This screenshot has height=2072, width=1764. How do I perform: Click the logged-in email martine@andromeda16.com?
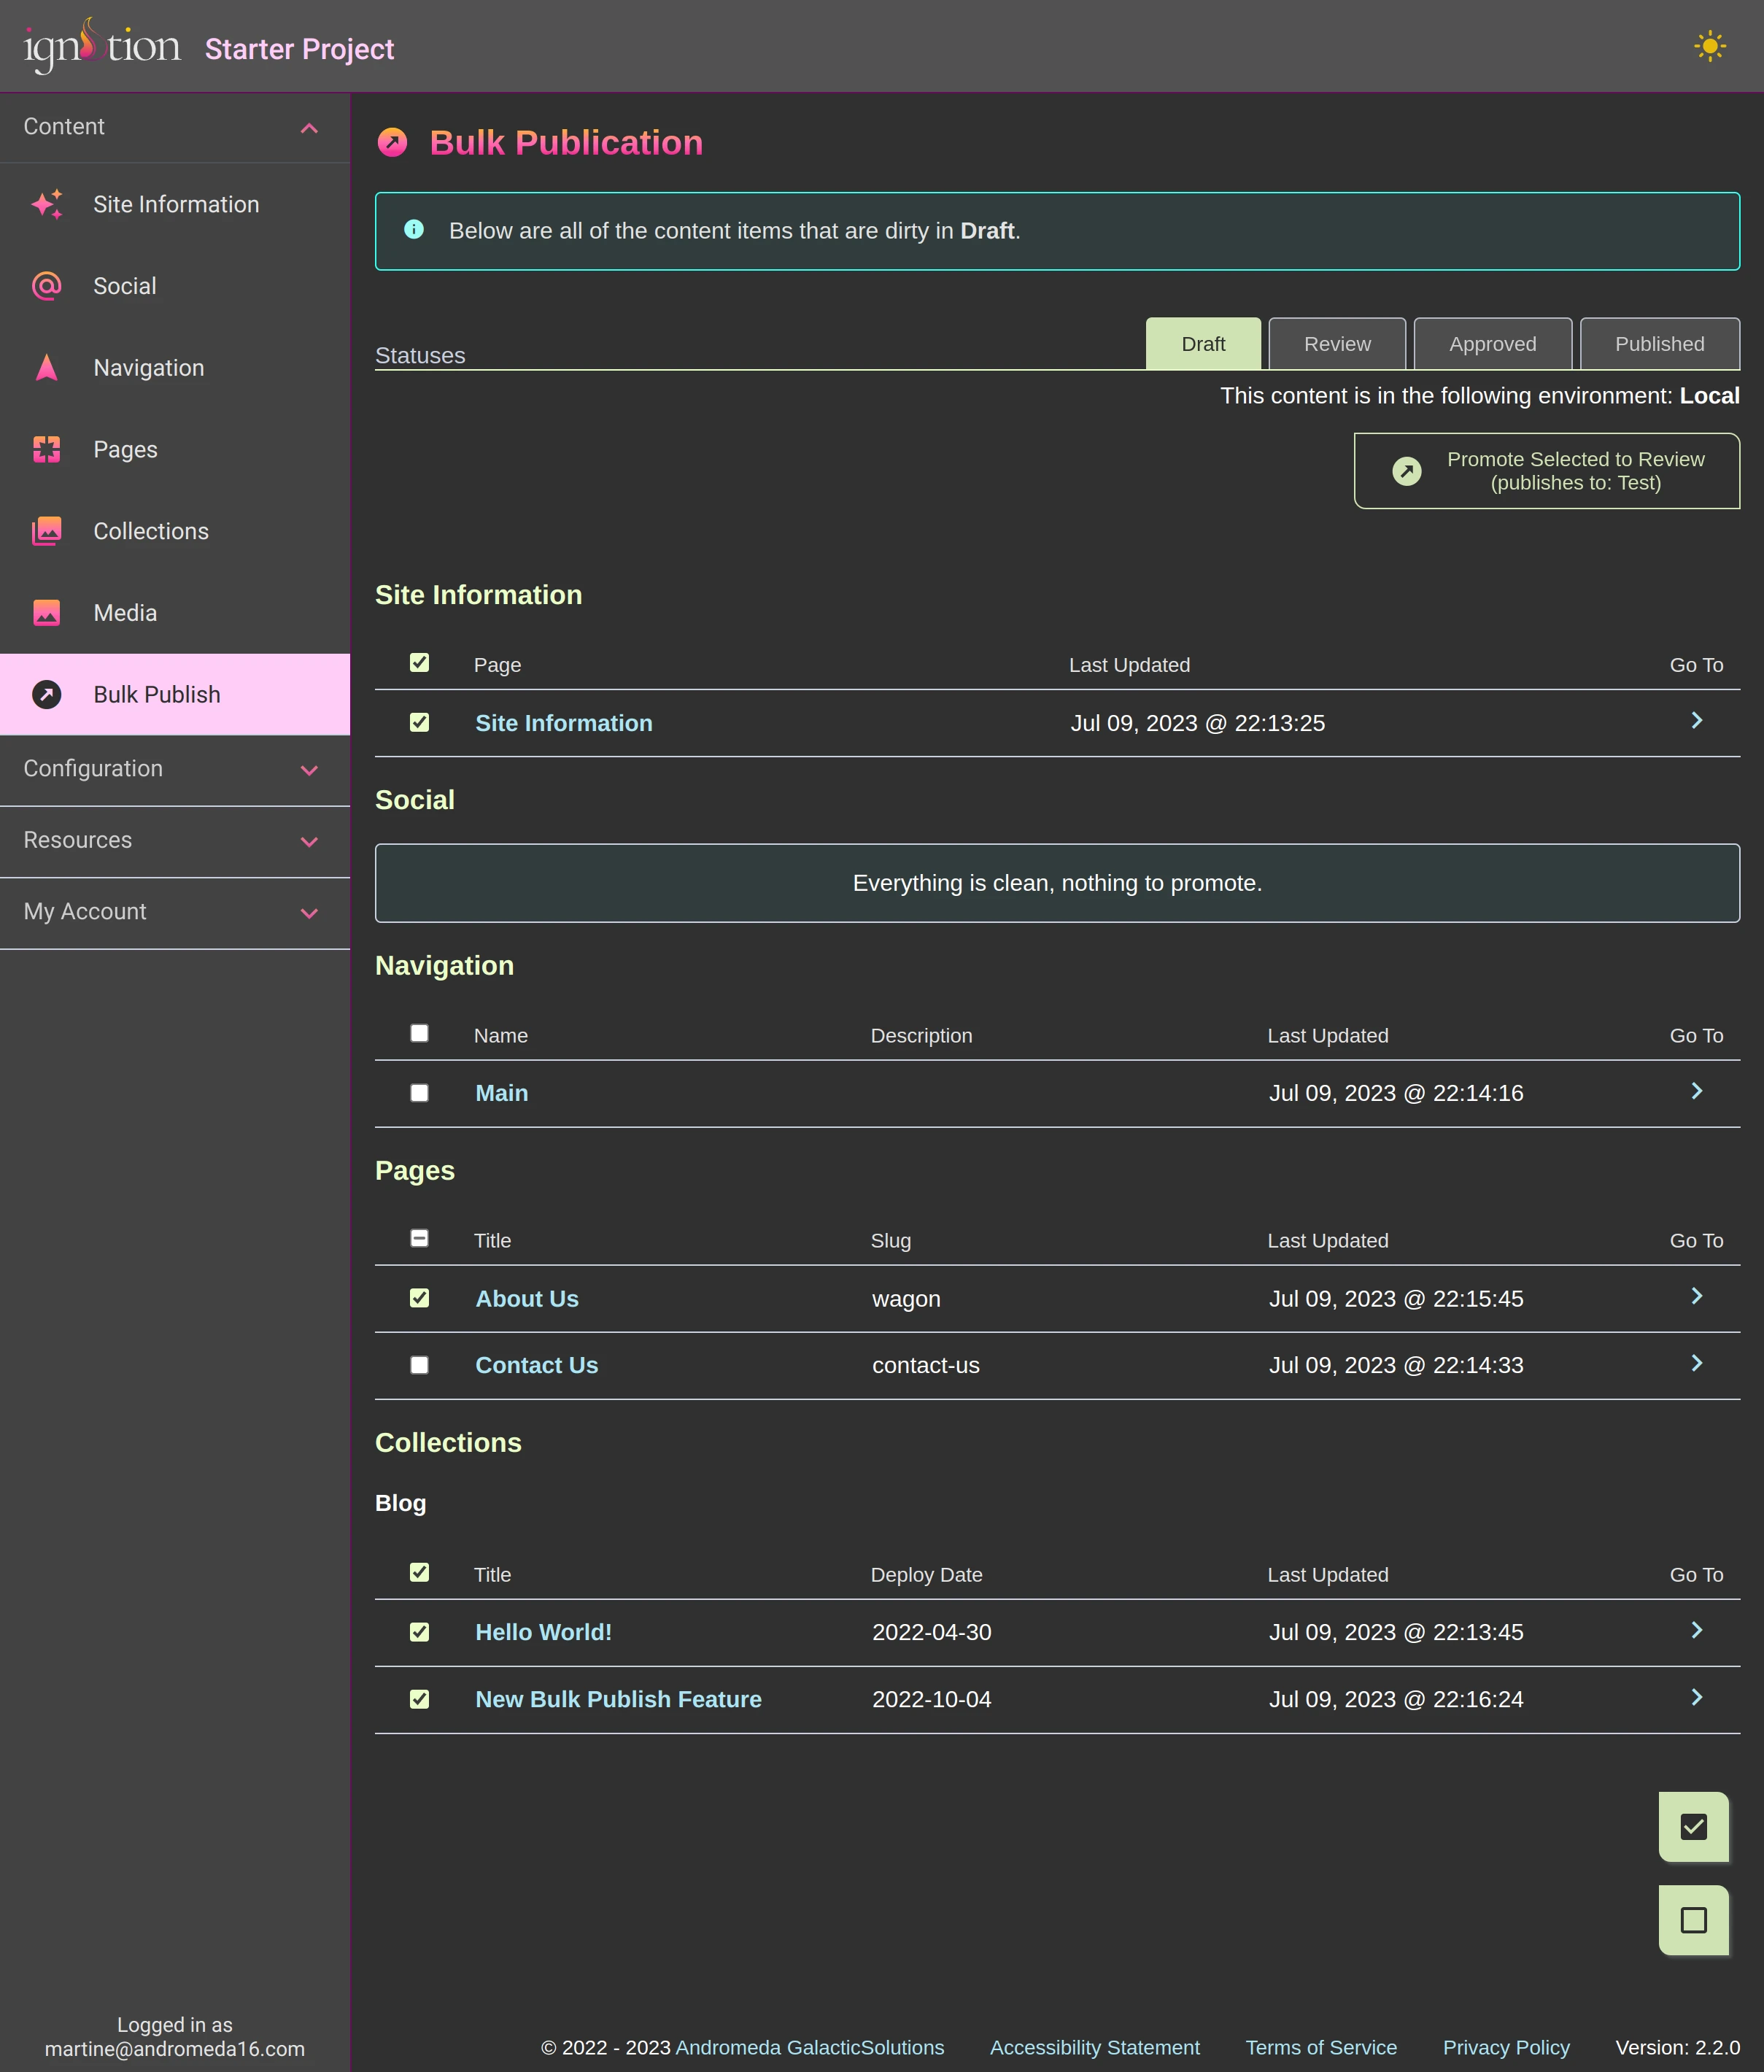175,2049
